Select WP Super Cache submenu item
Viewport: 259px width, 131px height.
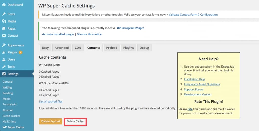click(x=13, y=127)
